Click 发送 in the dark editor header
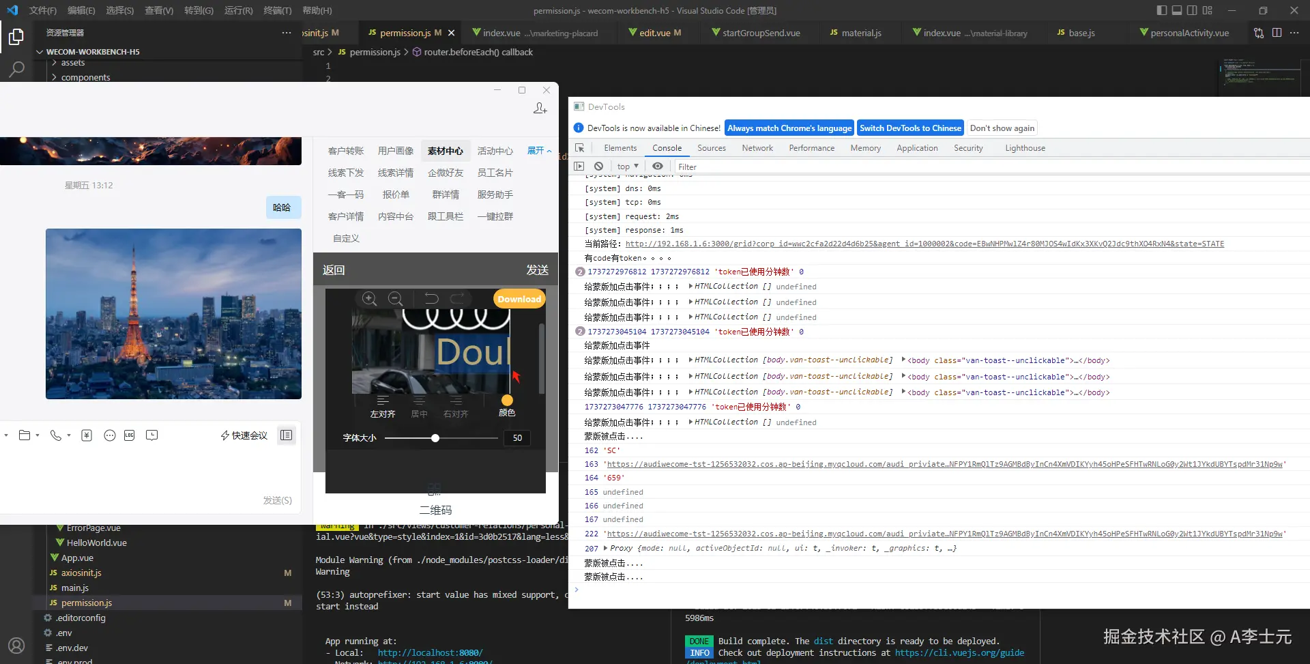This screenshot has width=1310, height=664. pos(538,270)
